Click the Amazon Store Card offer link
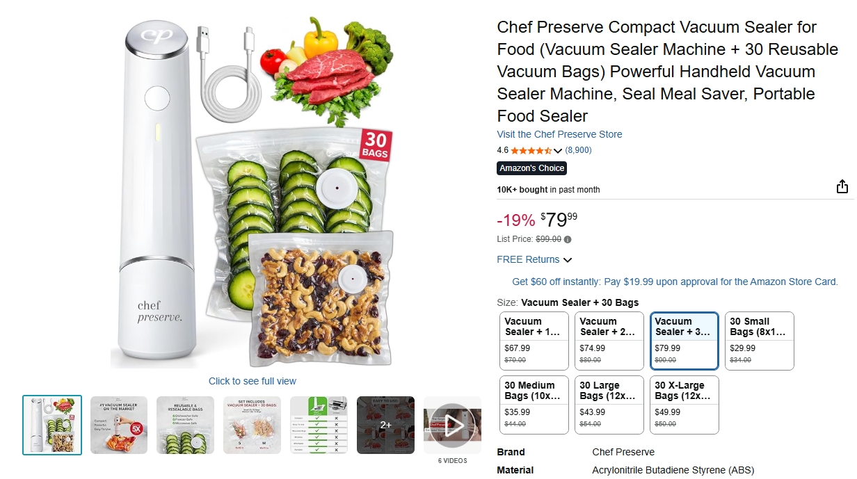The height and width of the screenshot is (479, 857). (x=675, y=282)
